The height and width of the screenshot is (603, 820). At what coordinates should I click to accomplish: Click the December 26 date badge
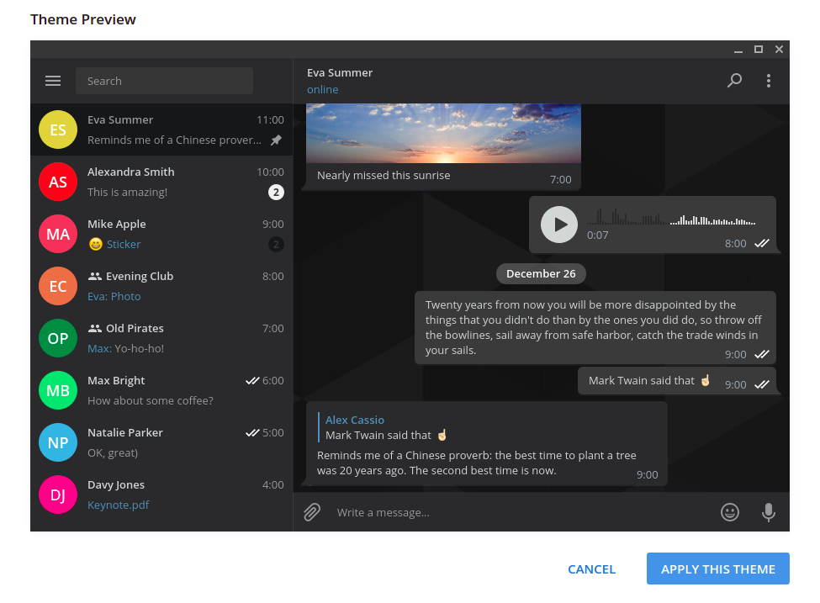click(541, 273)
